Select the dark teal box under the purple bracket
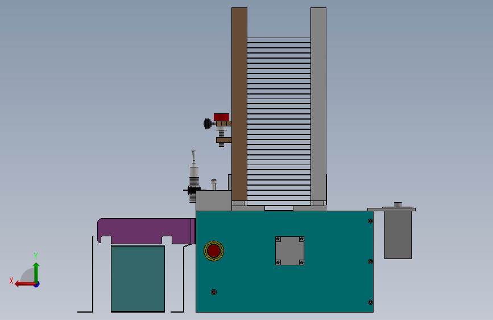 tap(138, 279)
